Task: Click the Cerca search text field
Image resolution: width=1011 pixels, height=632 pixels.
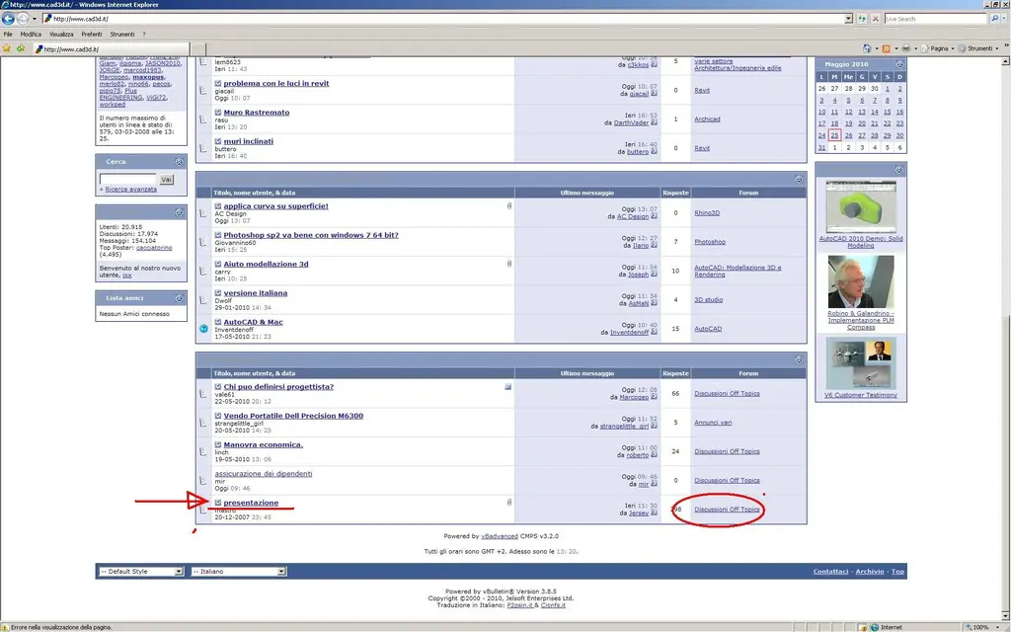Action: pyautogui.click(x=127, y=180)
